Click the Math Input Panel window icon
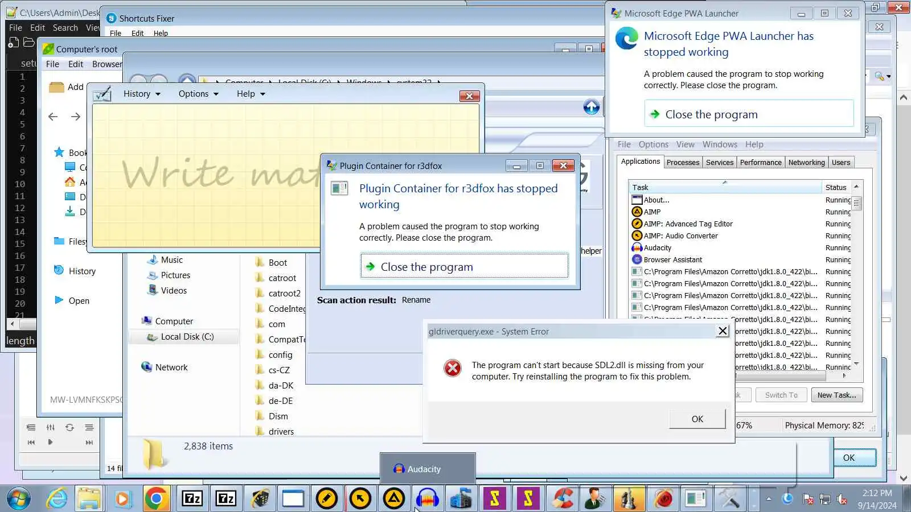 (102, 94)
